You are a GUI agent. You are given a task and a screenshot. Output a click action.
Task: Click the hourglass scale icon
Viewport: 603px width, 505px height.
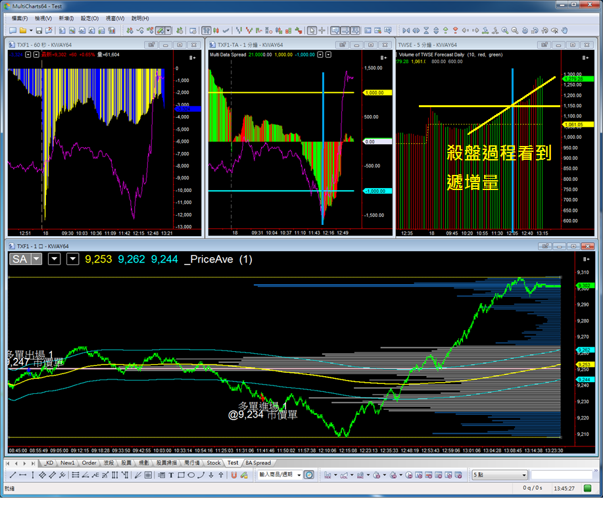pos(426,30)
